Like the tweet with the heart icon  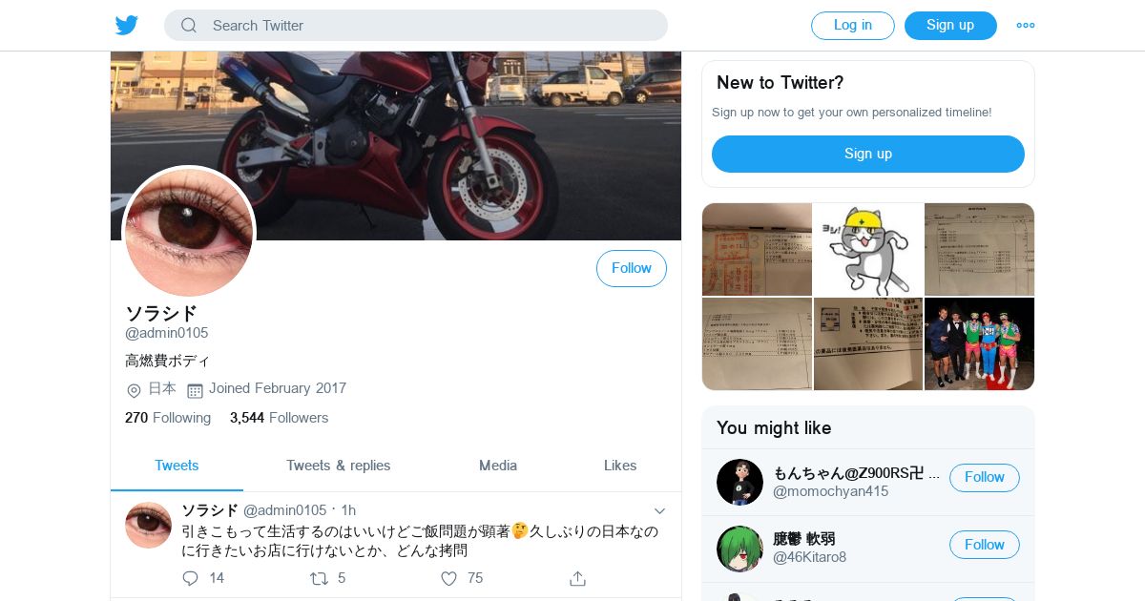click(x=448, y=578)
